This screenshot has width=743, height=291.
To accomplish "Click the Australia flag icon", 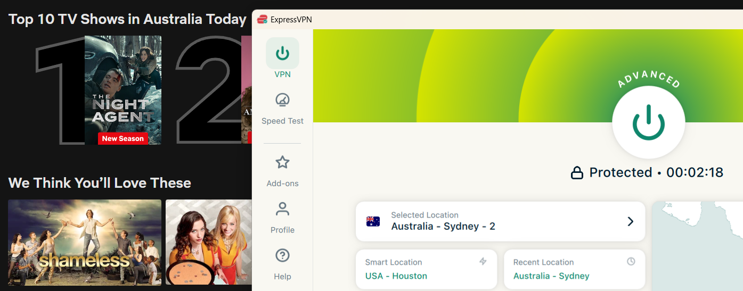I will coord(373,221).
